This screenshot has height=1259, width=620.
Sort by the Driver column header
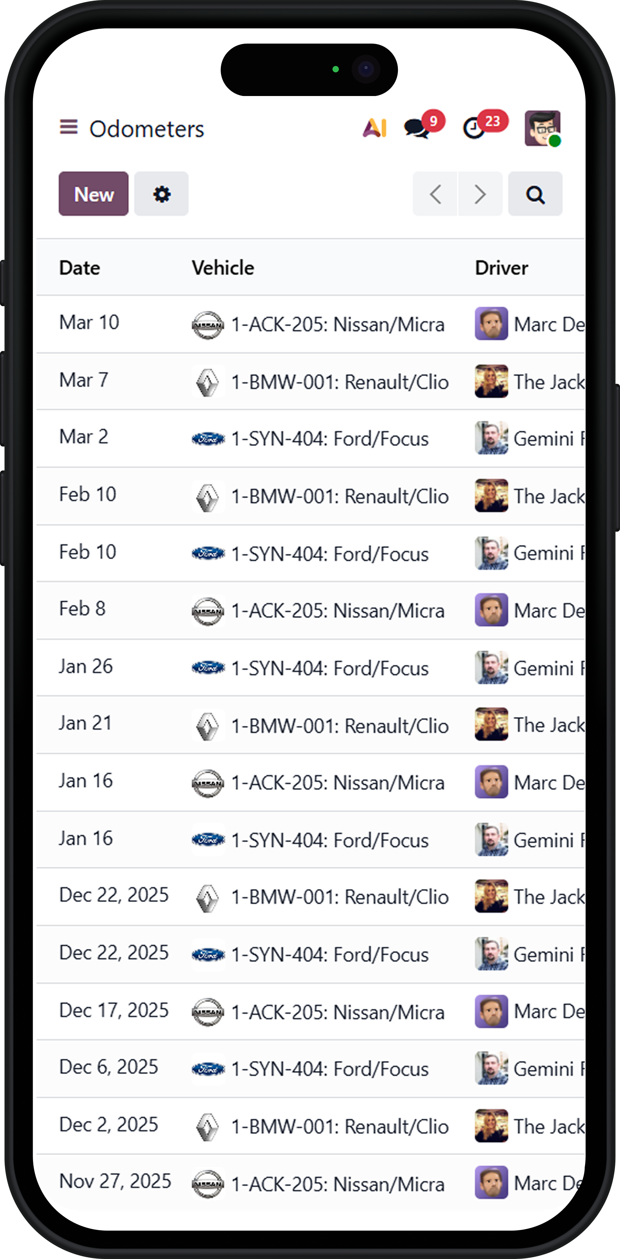tap(502, 268)
